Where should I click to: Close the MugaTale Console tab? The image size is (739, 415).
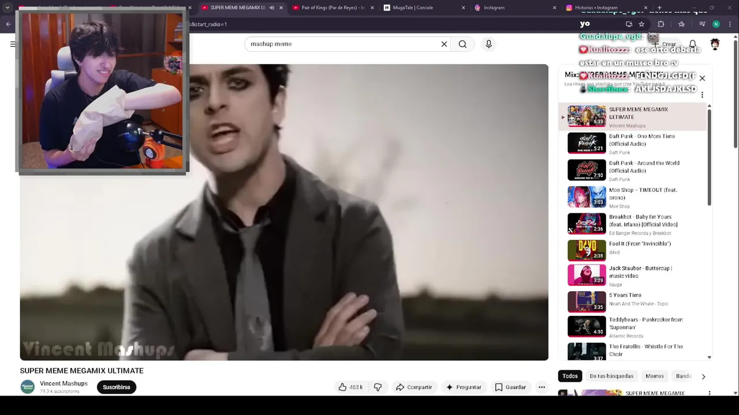[x=463, y=7]
